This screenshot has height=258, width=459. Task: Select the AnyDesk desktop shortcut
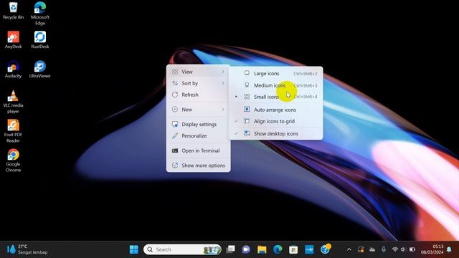[13, 40]
